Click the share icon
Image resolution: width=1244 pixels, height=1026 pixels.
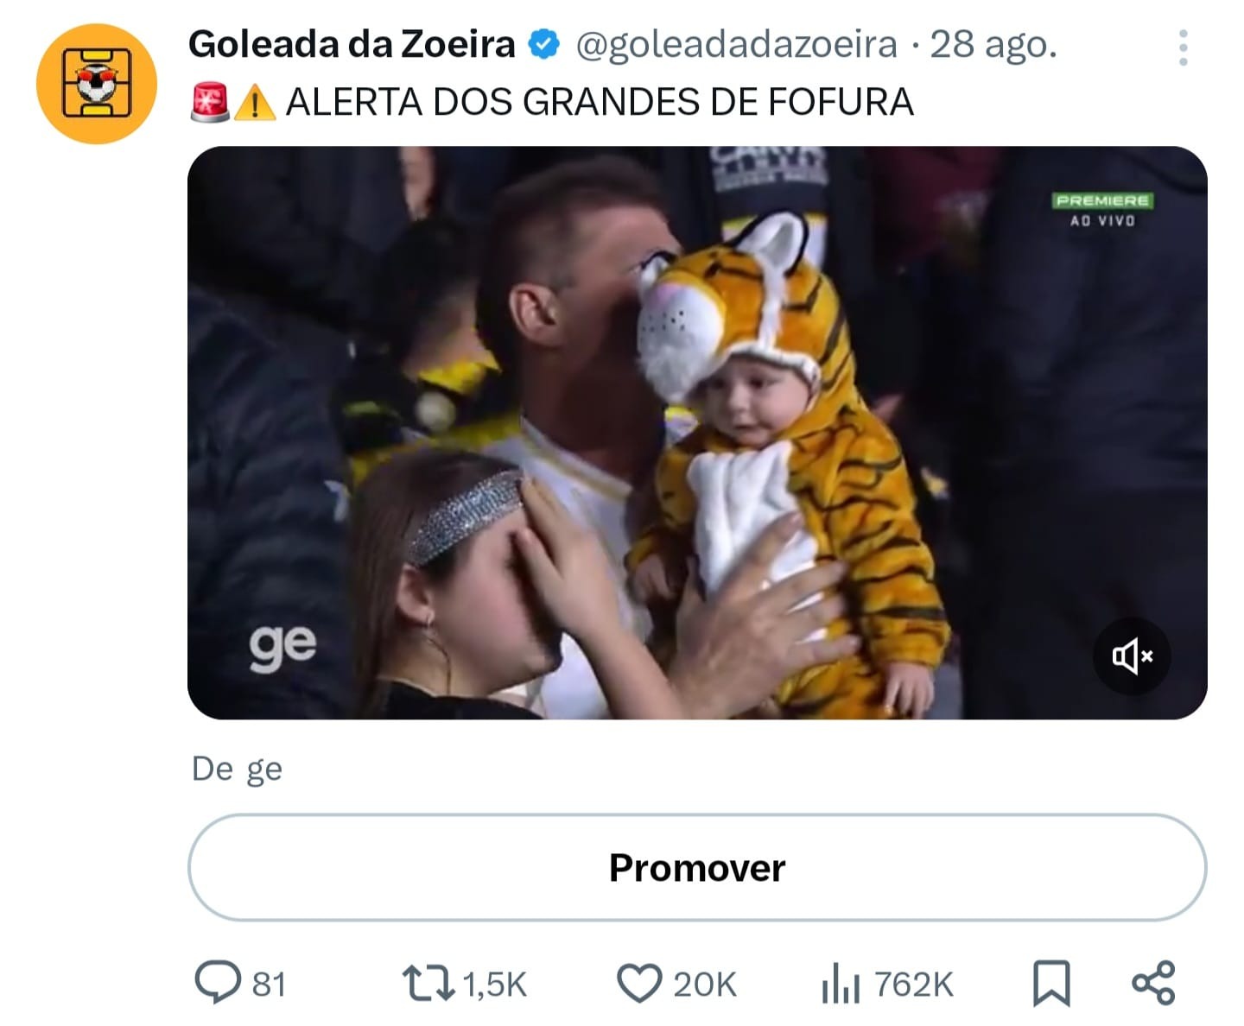click(1153, 984)
